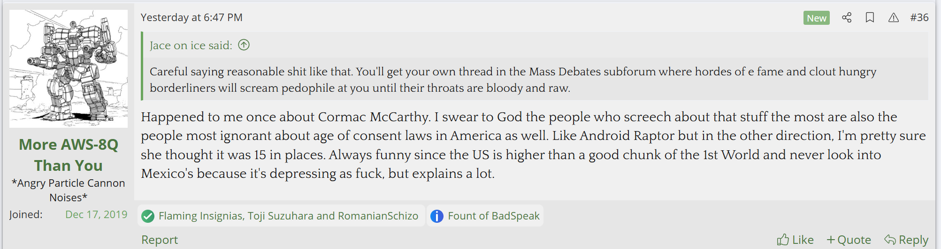View users who reacted: Flaming Insignias list
The image size is (941, 249).
[x=288, y=216]
